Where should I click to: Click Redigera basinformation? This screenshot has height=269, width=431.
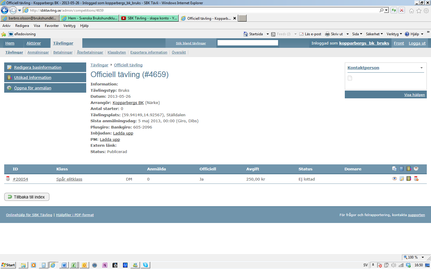click(x=38, y=67)
